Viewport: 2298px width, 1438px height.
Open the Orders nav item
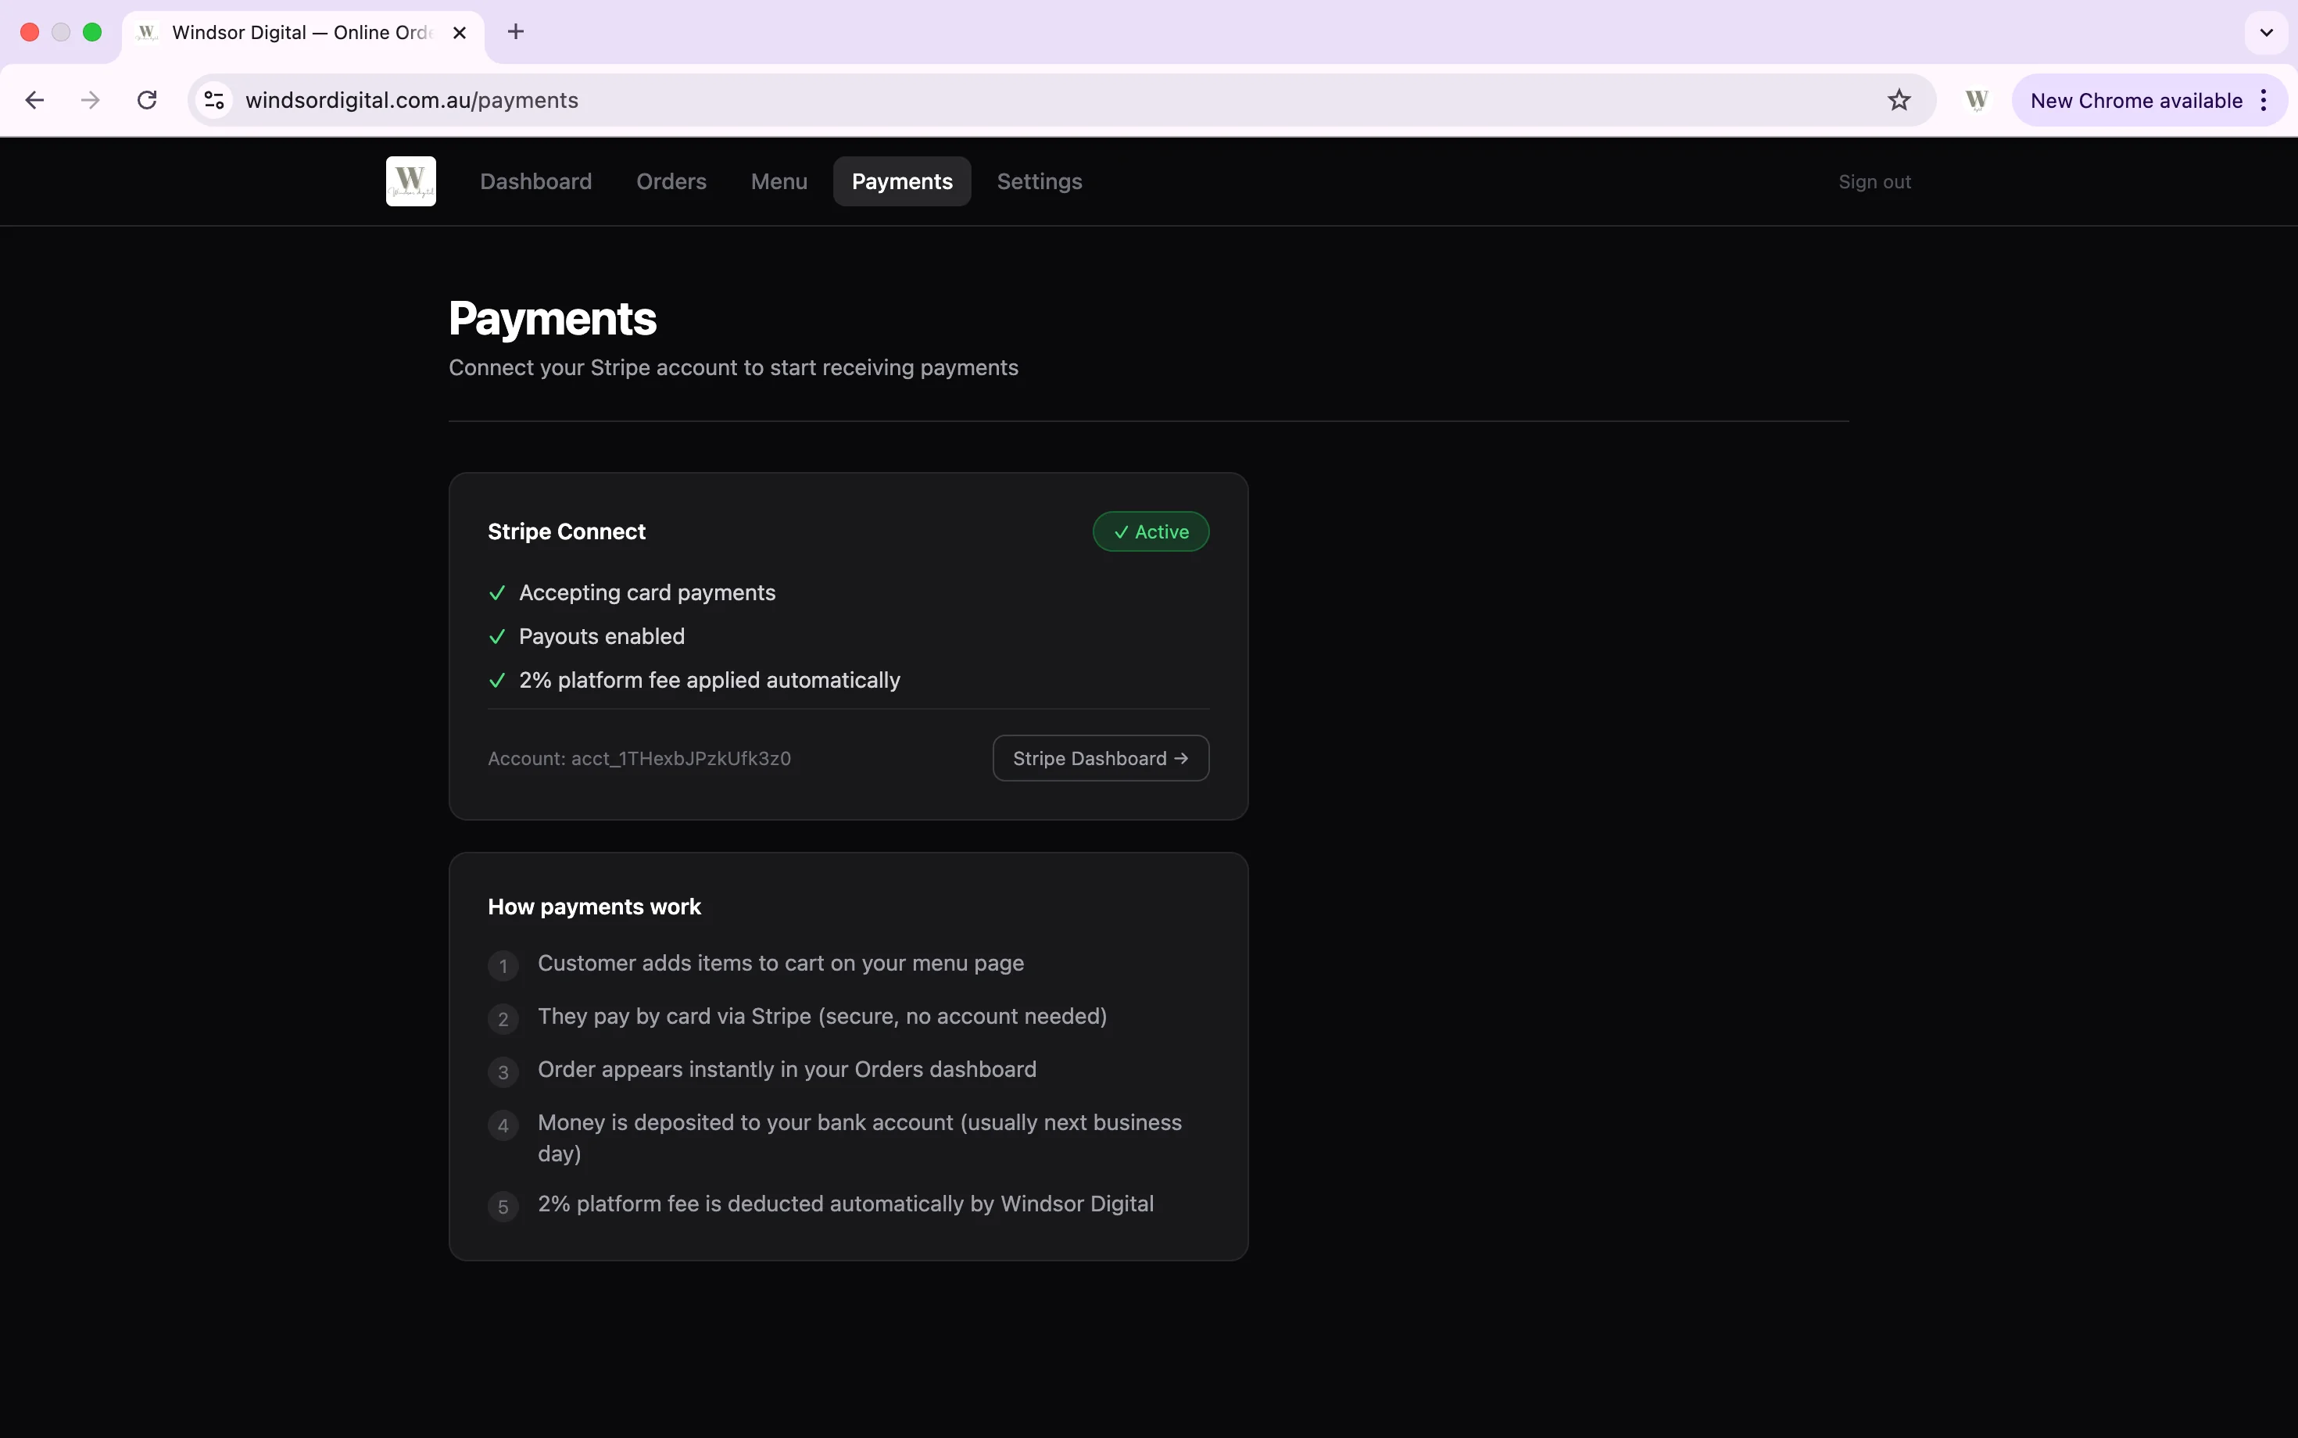pos(671,181)
